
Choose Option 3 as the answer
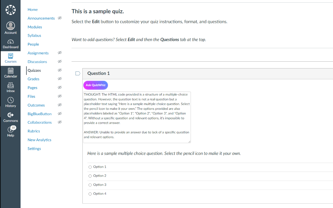coord(90,185)
